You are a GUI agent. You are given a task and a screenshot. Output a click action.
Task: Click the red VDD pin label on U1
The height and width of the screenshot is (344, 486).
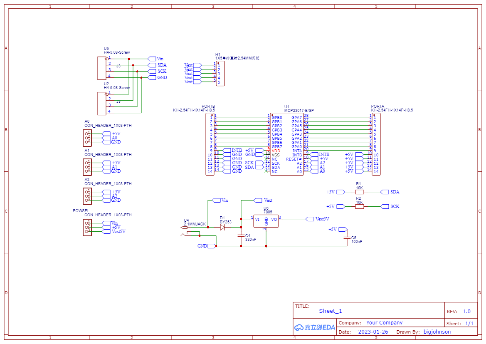(276, 151)
